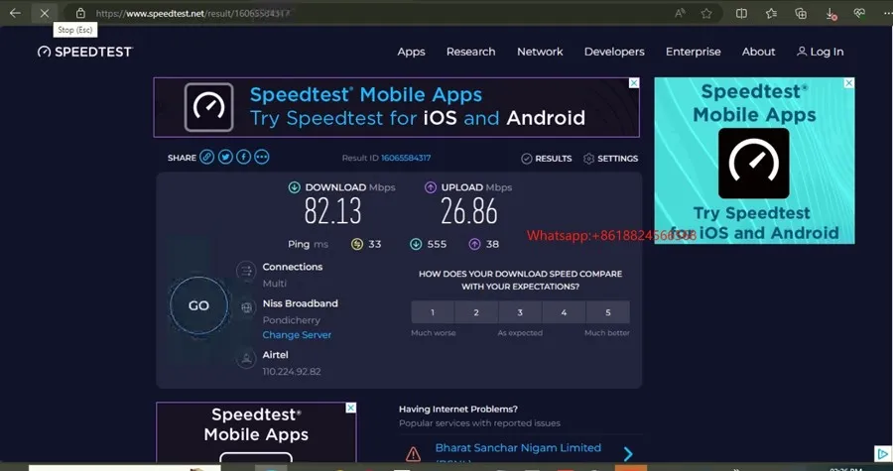Viewport: 893px width, 471px height.
Task: Click the download speed value 82.13
Action: coord(332,211)
